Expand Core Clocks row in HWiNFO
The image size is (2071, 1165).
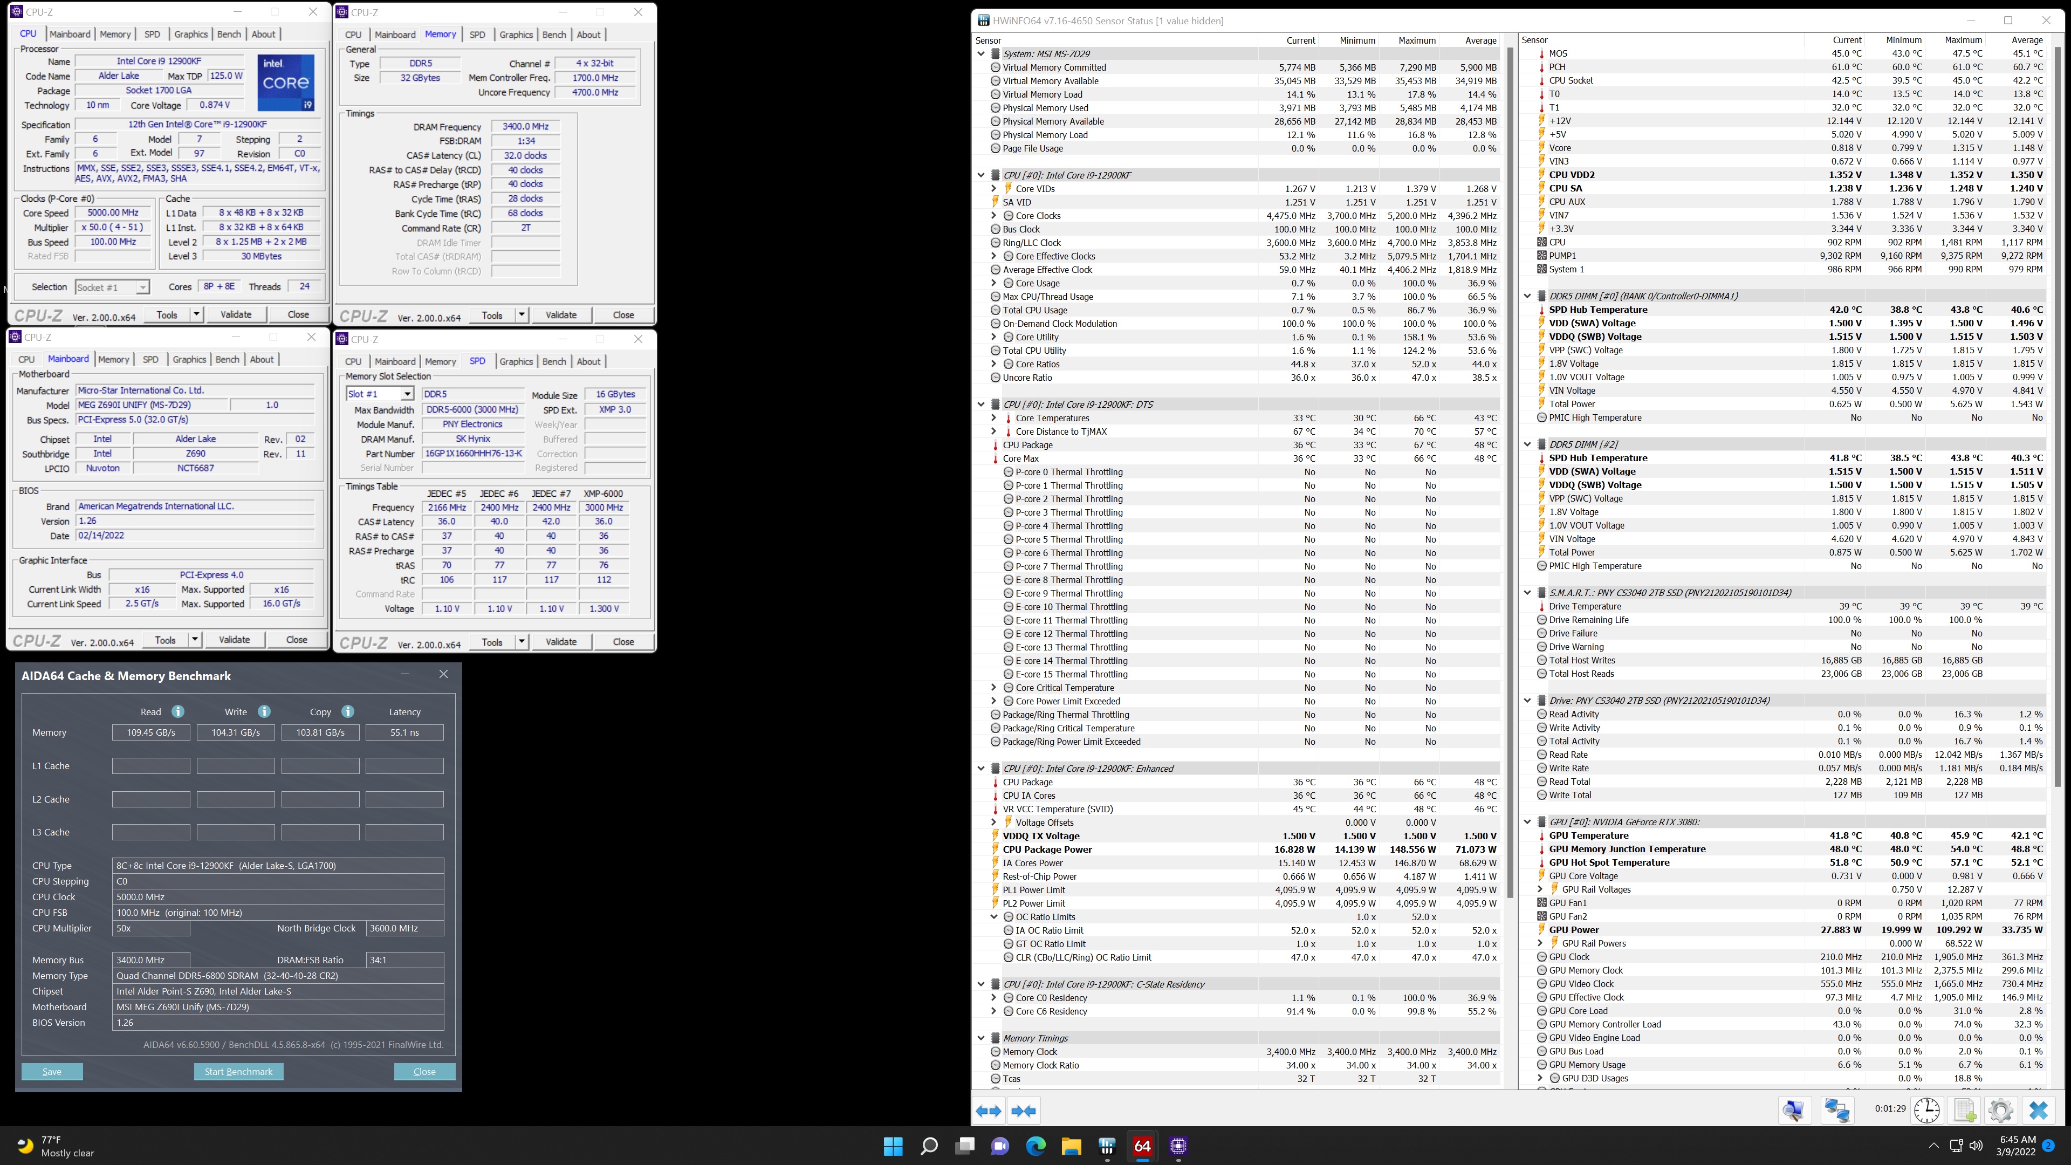993,216
